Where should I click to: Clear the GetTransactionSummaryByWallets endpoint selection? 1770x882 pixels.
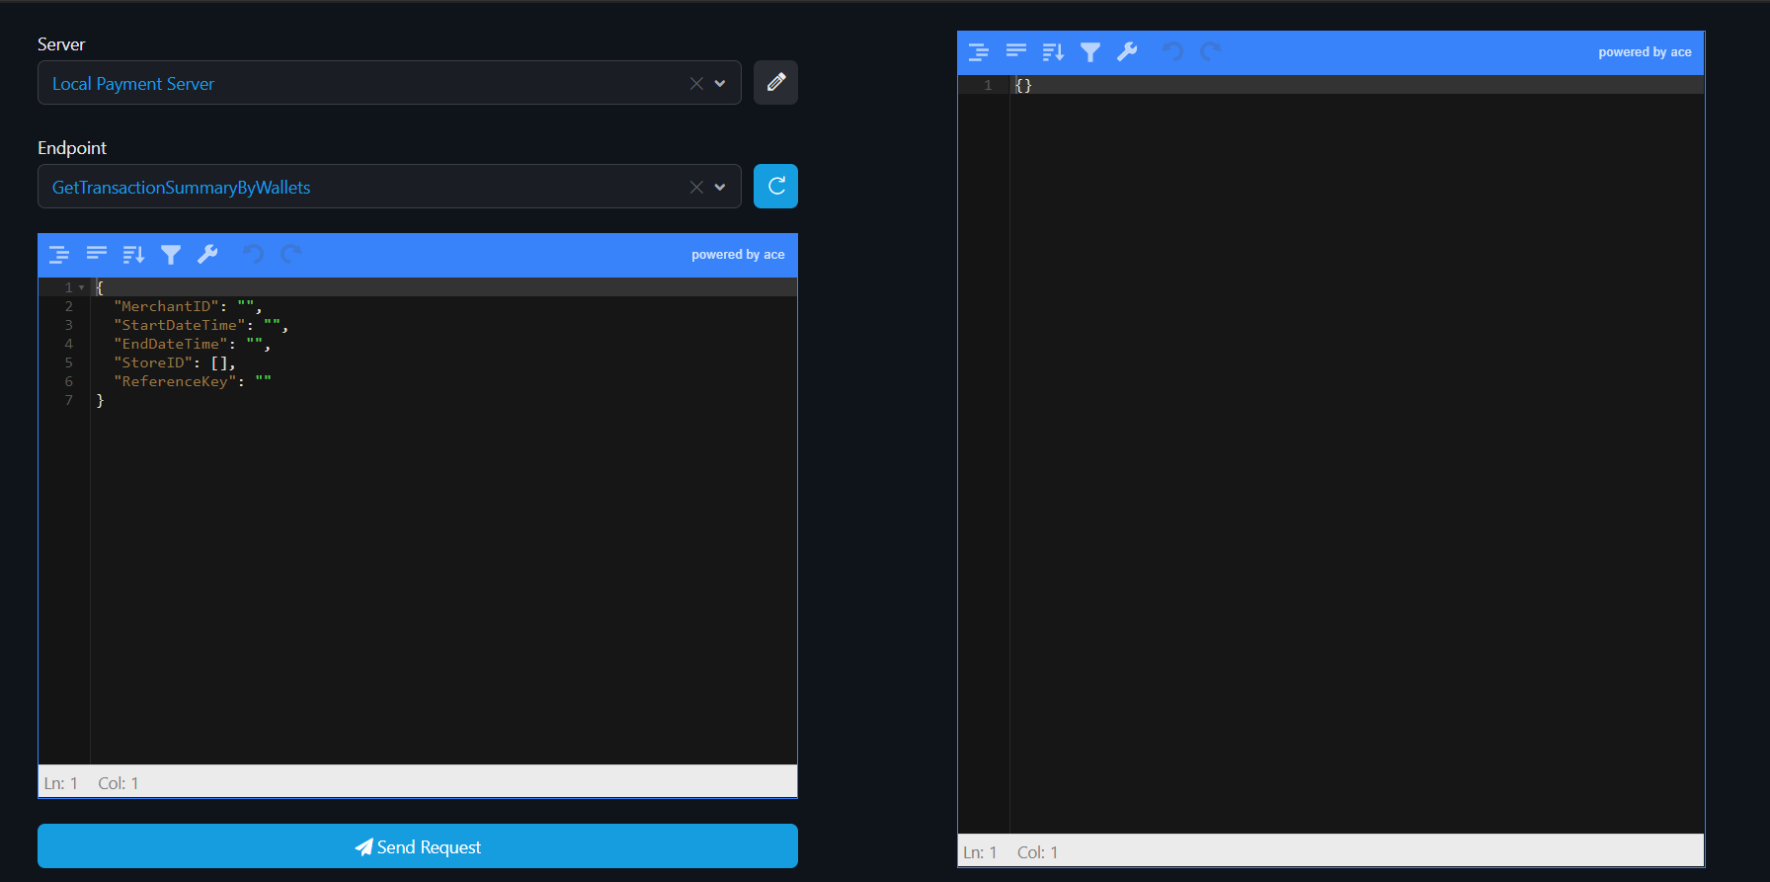696,188
